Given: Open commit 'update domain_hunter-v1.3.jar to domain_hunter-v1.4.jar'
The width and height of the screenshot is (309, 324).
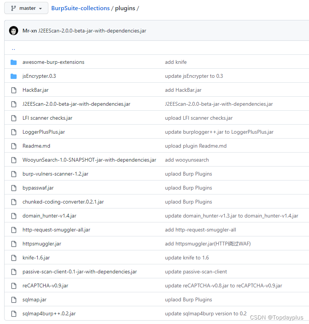Looking at the screenshot, I should click(232, 216).
